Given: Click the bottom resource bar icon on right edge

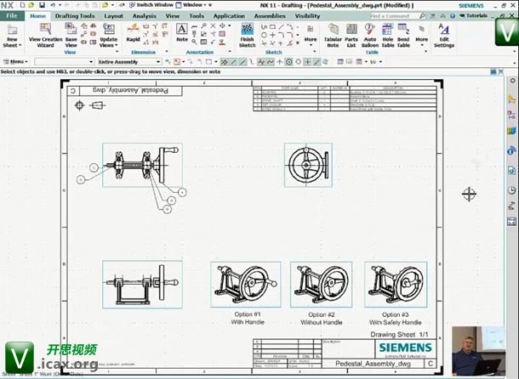Looking at the screenshot, I should [511, 221].
